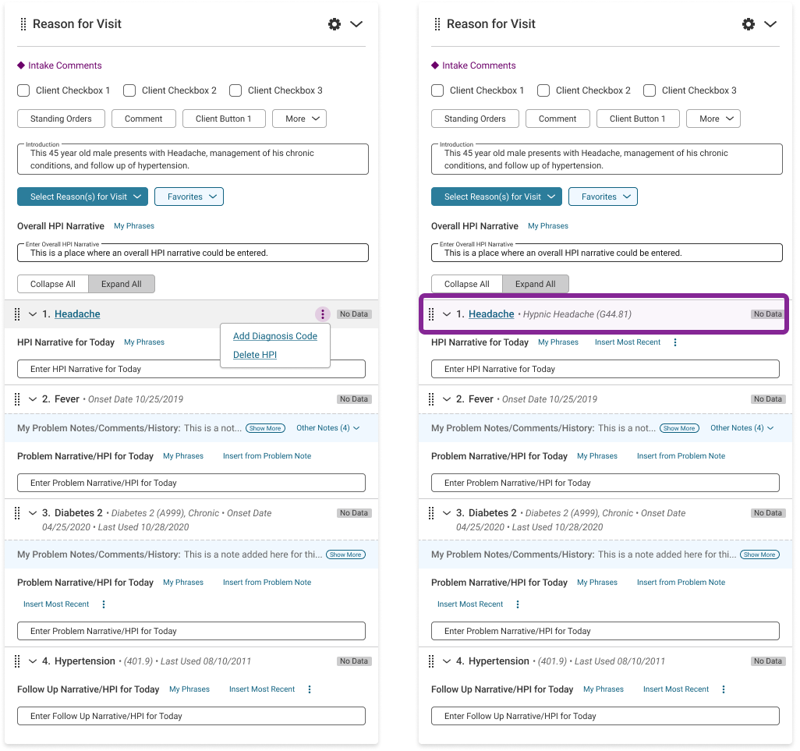Click drag handle next to right panel's Hypertension row
The image size is (800, 751).
click(x=431, y=661)
